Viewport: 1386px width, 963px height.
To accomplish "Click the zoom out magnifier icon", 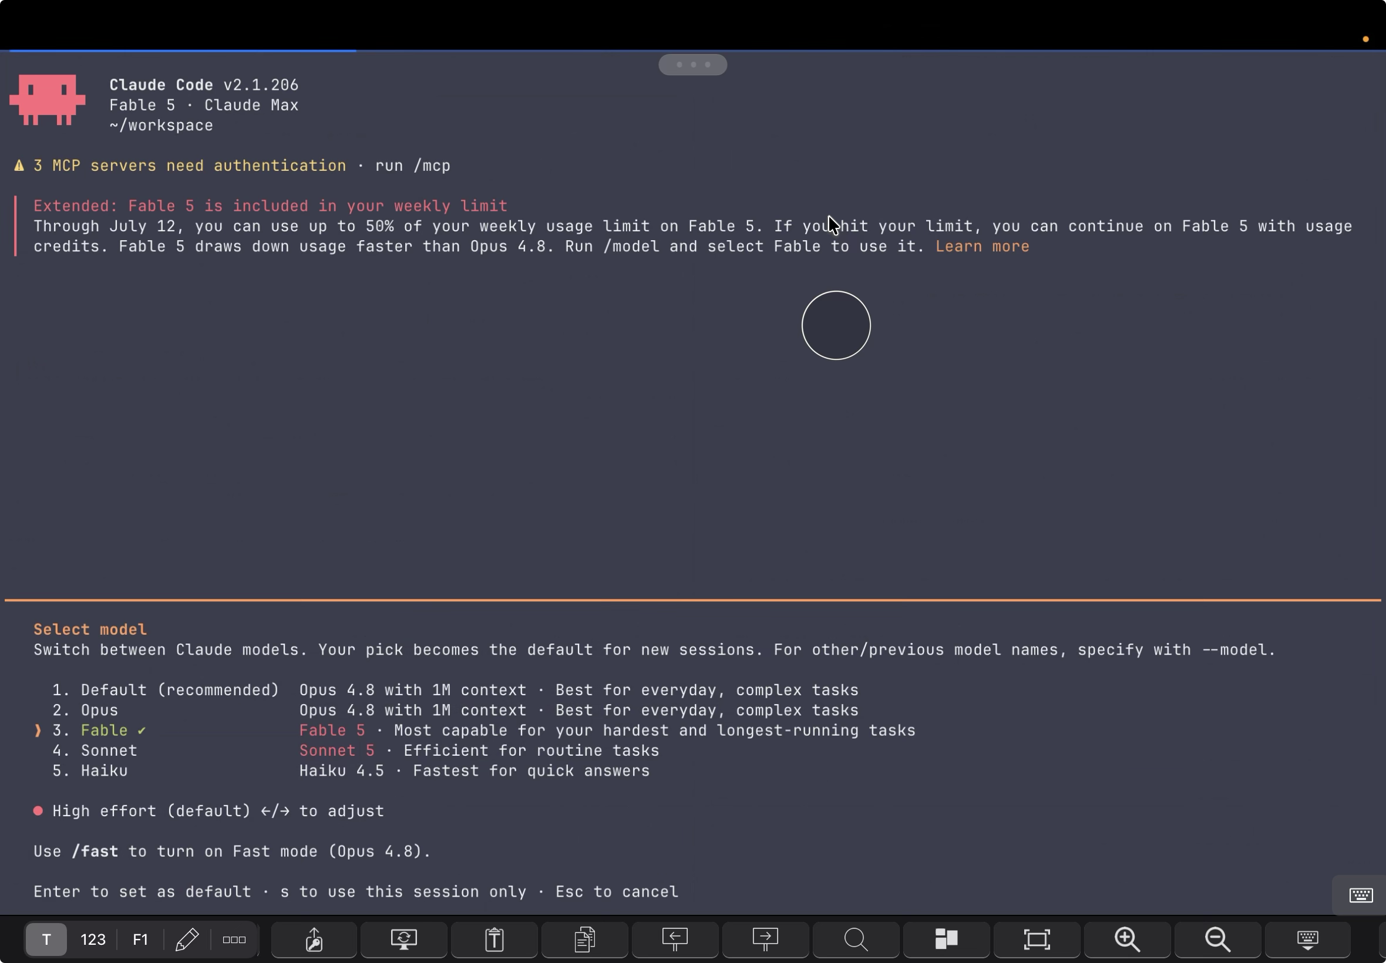I will pos(1217,940).
